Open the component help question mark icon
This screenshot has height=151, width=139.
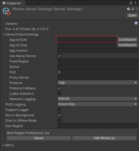pos(128,9)
